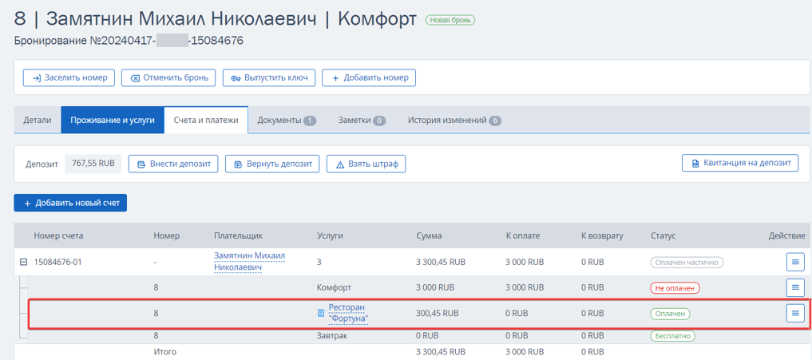Image resolution: width=812 pixels, height=360 pixels.
Task: Click the Итого row label
Action: click(165, 352)
